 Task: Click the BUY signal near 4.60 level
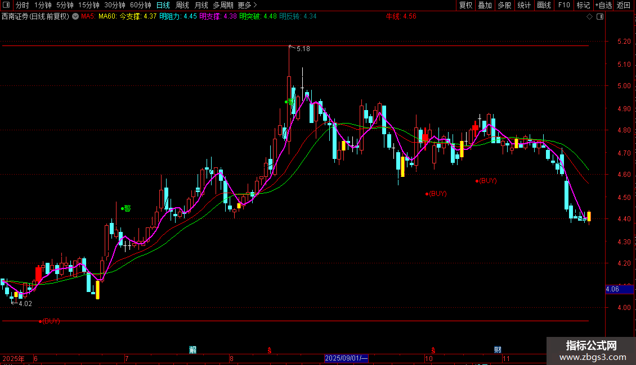(486, 181)
